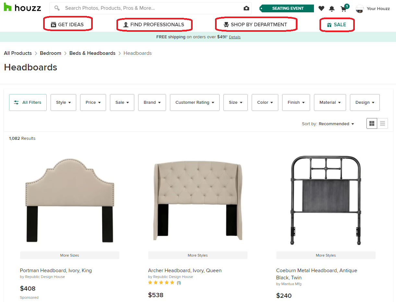396x302 pixels.
Task: Open Archer Headboard, Ivory, Queen title
Action: pyautogui.click(x=185, y=271)
